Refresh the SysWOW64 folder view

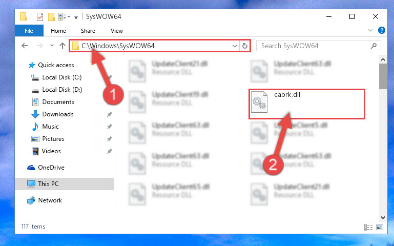[245, 46]
